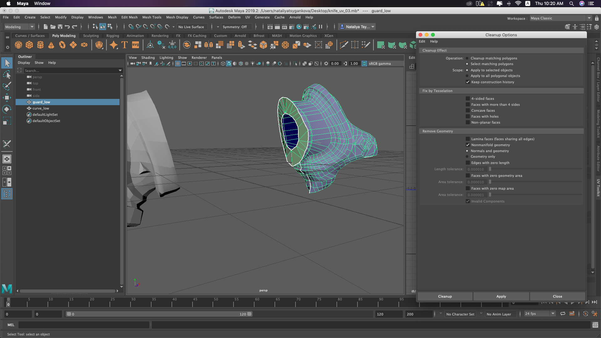Create polygon Type with the T shelf icon
601x338 pixels.
click(124, 45)
